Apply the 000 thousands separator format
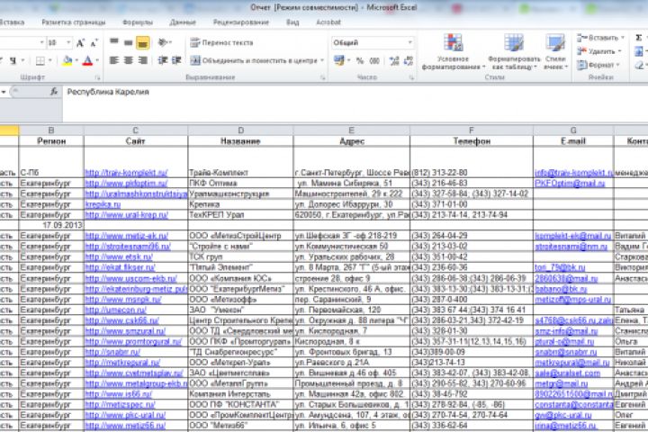648x432 pixels. (x=374, y=61)
